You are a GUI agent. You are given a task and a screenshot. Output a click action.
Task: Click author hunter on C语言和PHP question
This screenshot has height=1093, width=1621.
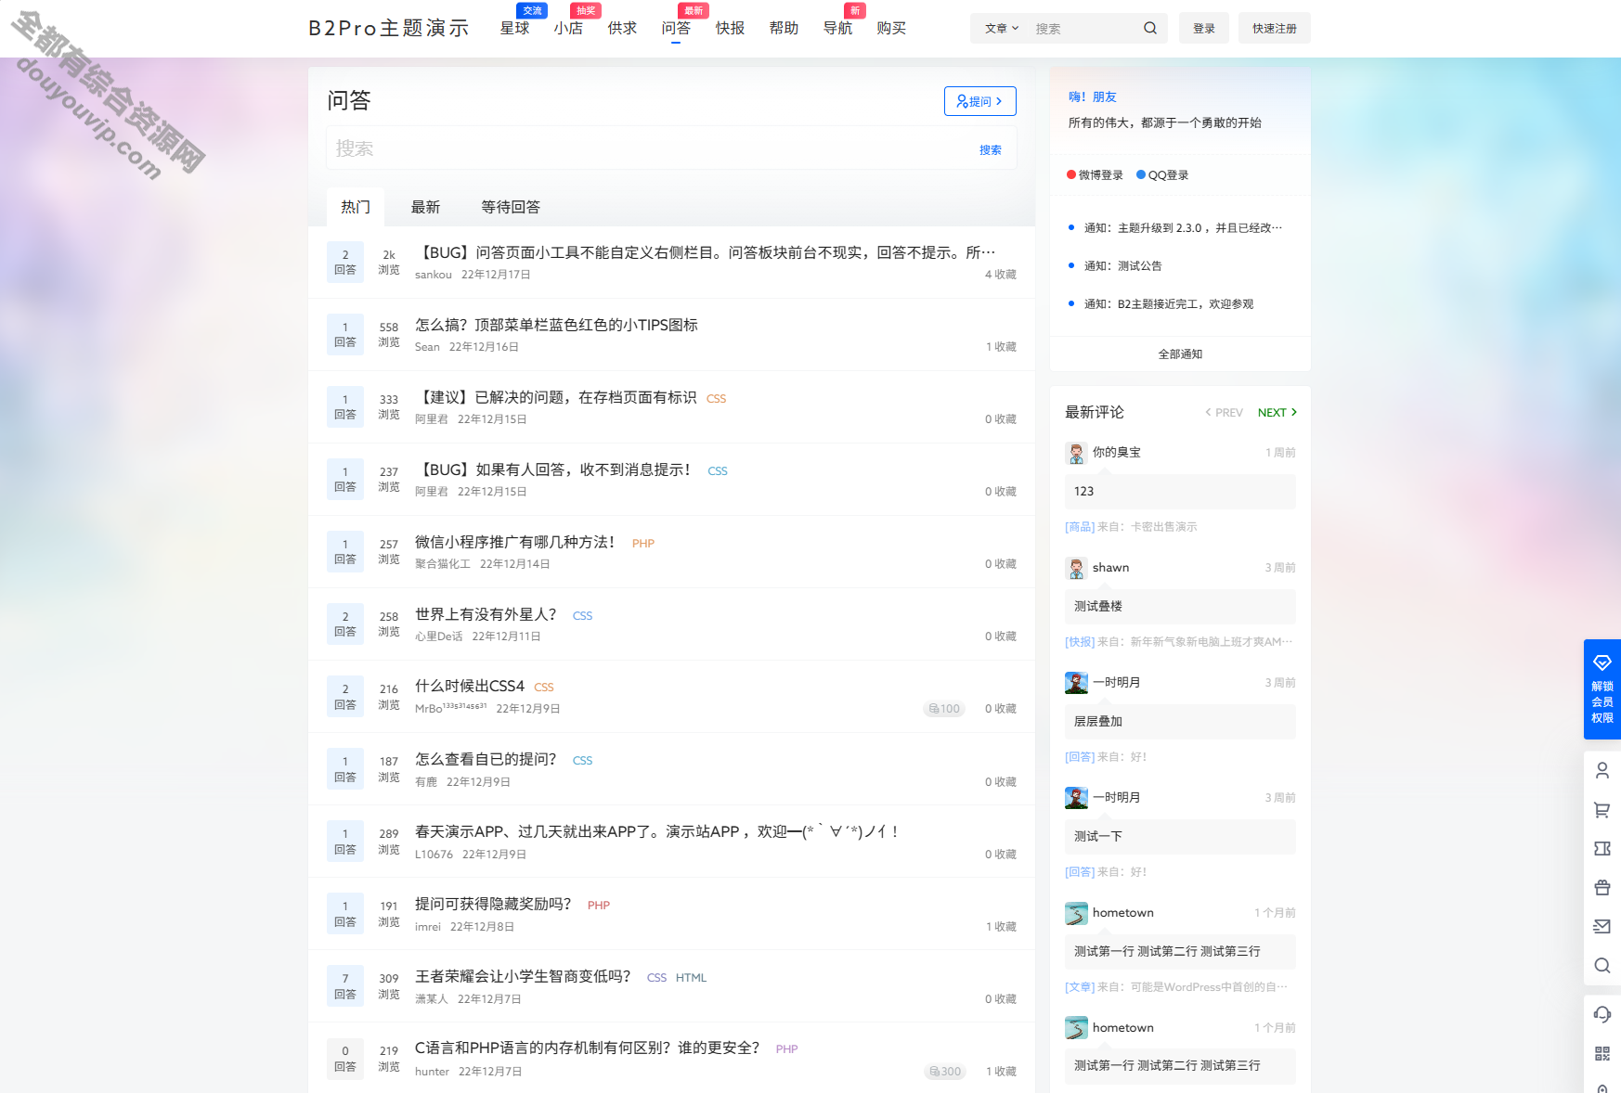pos(432,1072)
